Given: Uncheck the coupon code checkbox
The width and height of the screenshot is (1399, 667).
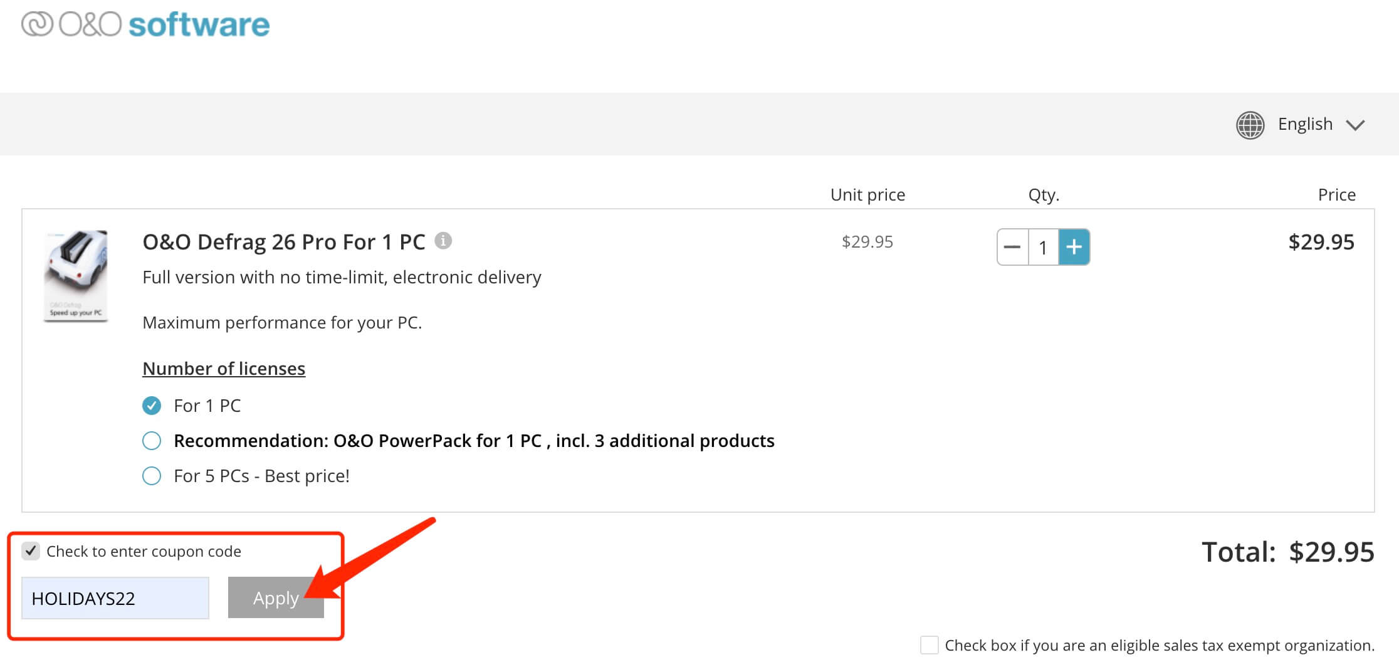Looking at the screenshot, I should point(31,551).
